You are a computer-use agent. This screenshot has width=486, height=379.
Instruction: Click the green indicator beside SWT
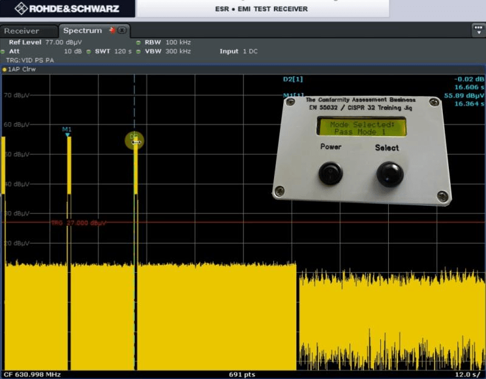[x=89, y=52]
